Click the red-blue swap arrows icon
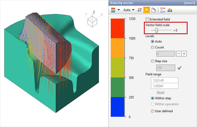Screen dimensions: 197x127 [x=140, y=10]
